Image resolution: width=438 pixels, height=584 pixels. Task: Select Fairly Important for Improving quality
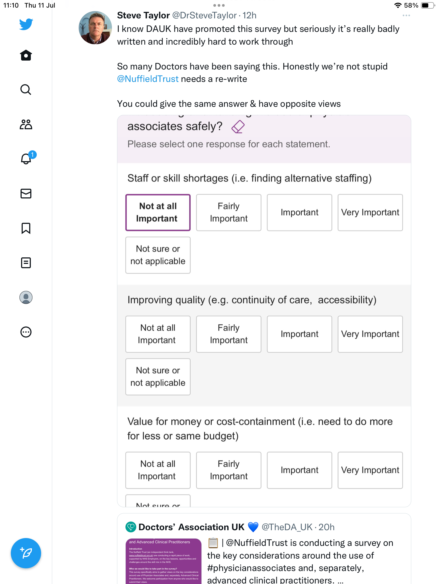click(x=228, y=334)
